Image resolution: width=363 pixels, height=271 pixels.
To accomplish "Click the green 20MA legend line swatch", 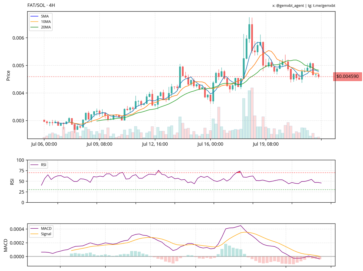I will click(x=34, y=27).
